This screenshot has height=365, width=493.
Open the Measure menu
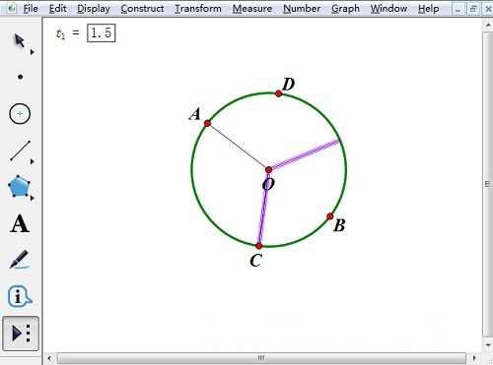pyautogui.click(x=252, y=9)
